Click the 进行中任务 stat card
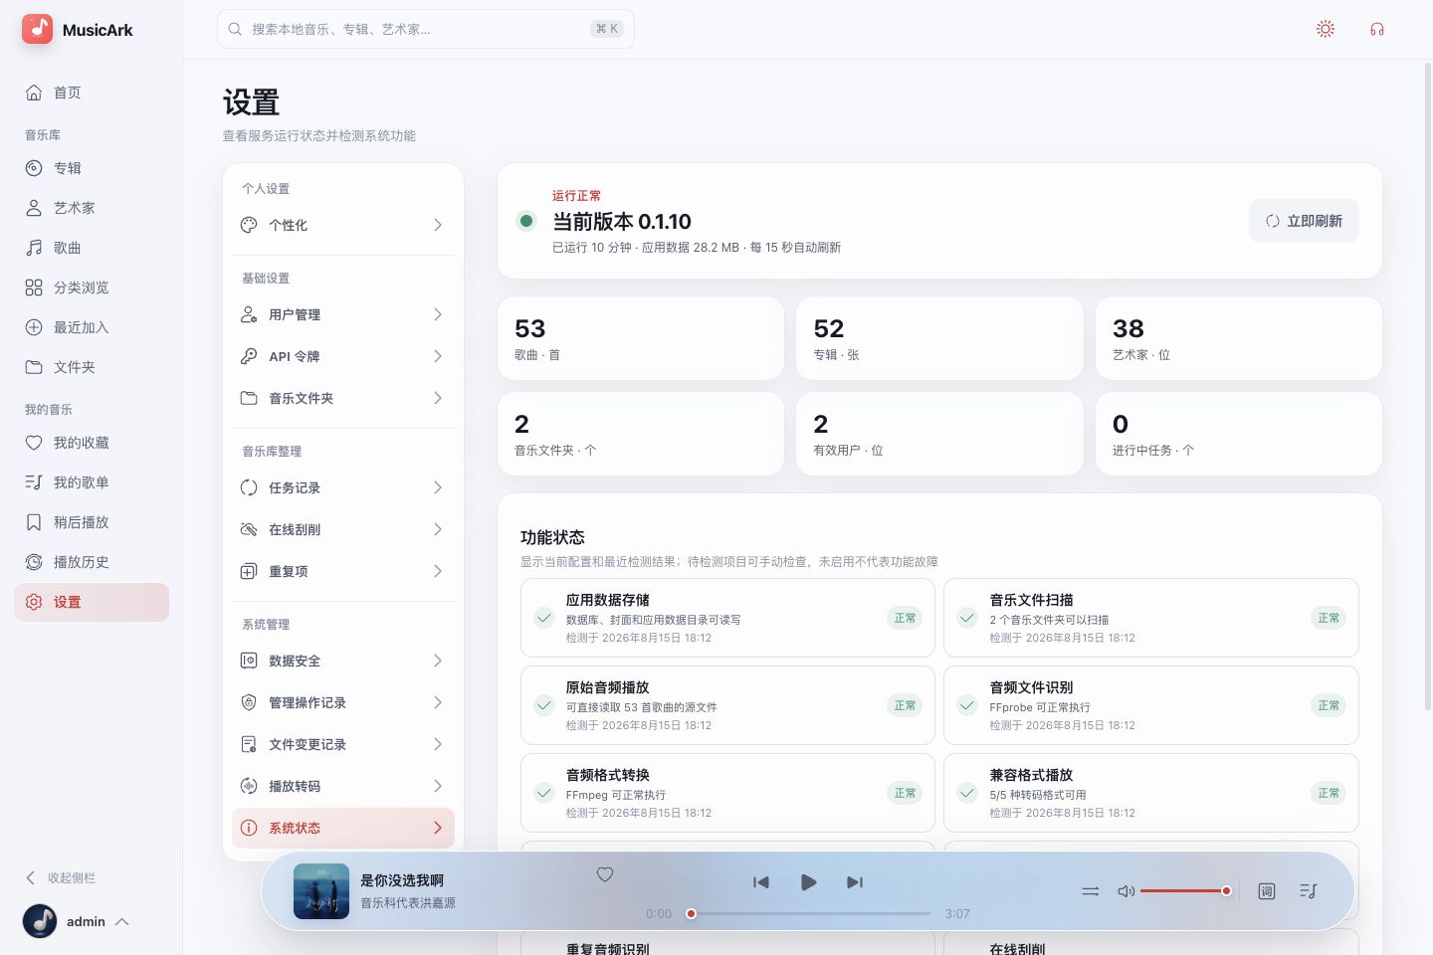The width and height of the screenshot is (1433, 955). [1239, 434]
